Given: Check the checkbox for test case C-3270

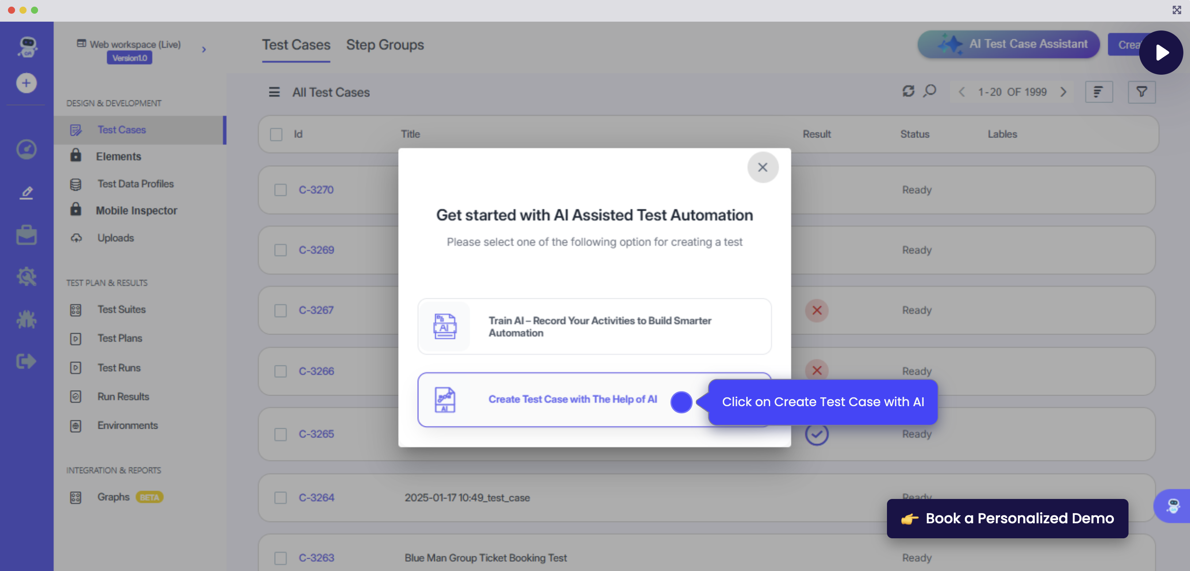Looking at the screenshot, I should coord(280,190).
